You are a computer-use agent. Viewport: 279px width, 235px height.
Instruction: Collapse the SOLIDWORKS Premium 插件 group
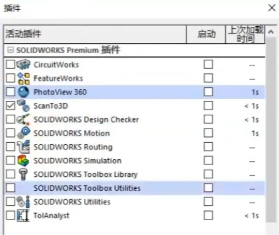coord(10,50)
